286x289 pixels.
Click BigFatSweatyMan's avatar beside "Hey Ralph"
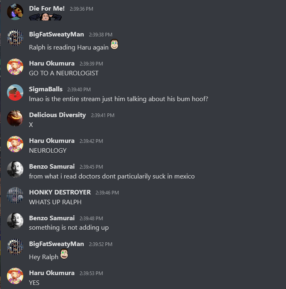[x=15, y=247]
